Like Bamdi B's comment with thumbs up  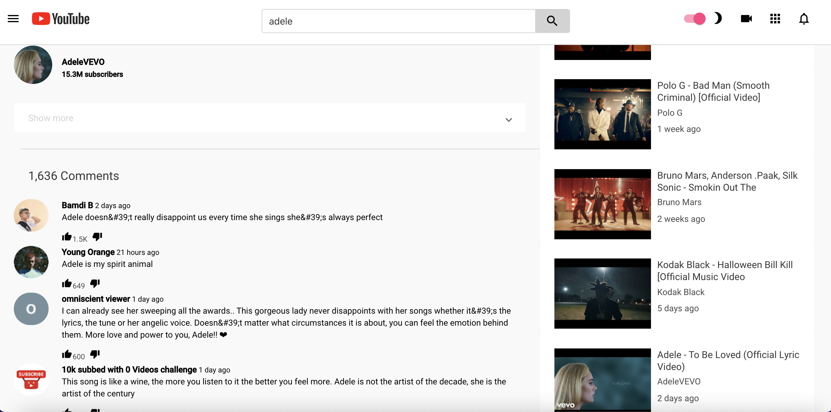67,236
